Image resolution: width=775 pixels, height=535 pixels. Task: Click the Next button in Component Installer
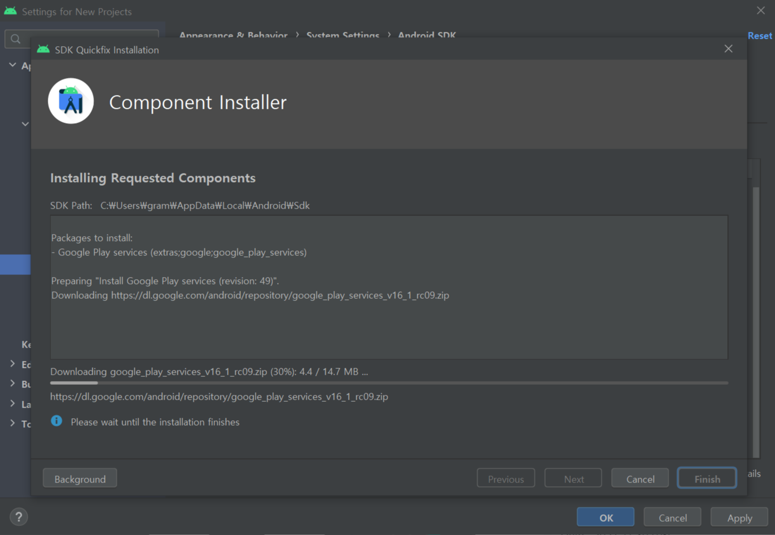(574, 479)
